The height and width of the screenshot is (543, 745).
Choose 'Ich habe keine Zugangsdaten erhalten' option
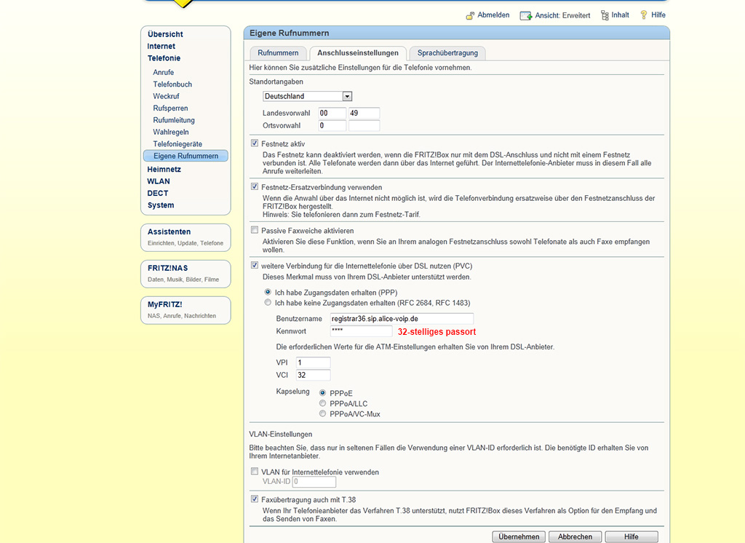268,302
